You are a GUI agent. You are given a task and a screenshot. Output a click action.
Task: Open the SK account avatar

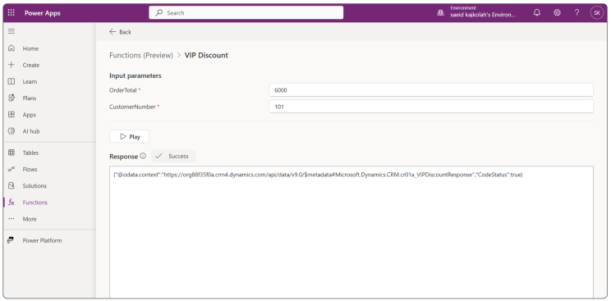coord(596,13)
